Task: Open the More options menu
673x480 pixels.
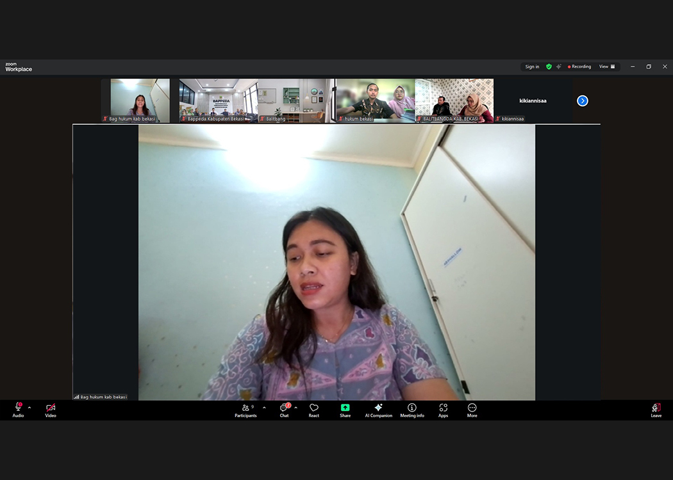Action: (472, 410)
